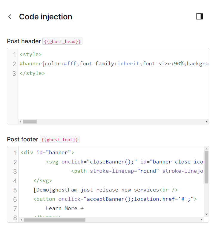Click the footer editor's down scroll arrow
218x230 pixels.
click(207, 214)
